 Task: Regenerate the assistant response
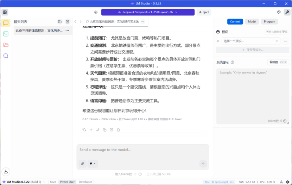point(84,130)
